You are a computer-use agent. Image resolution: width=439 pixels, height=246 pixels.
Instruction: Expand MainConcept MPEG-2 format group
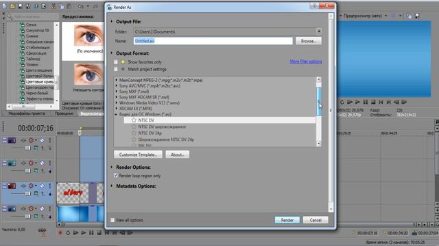tap(117, 80)
